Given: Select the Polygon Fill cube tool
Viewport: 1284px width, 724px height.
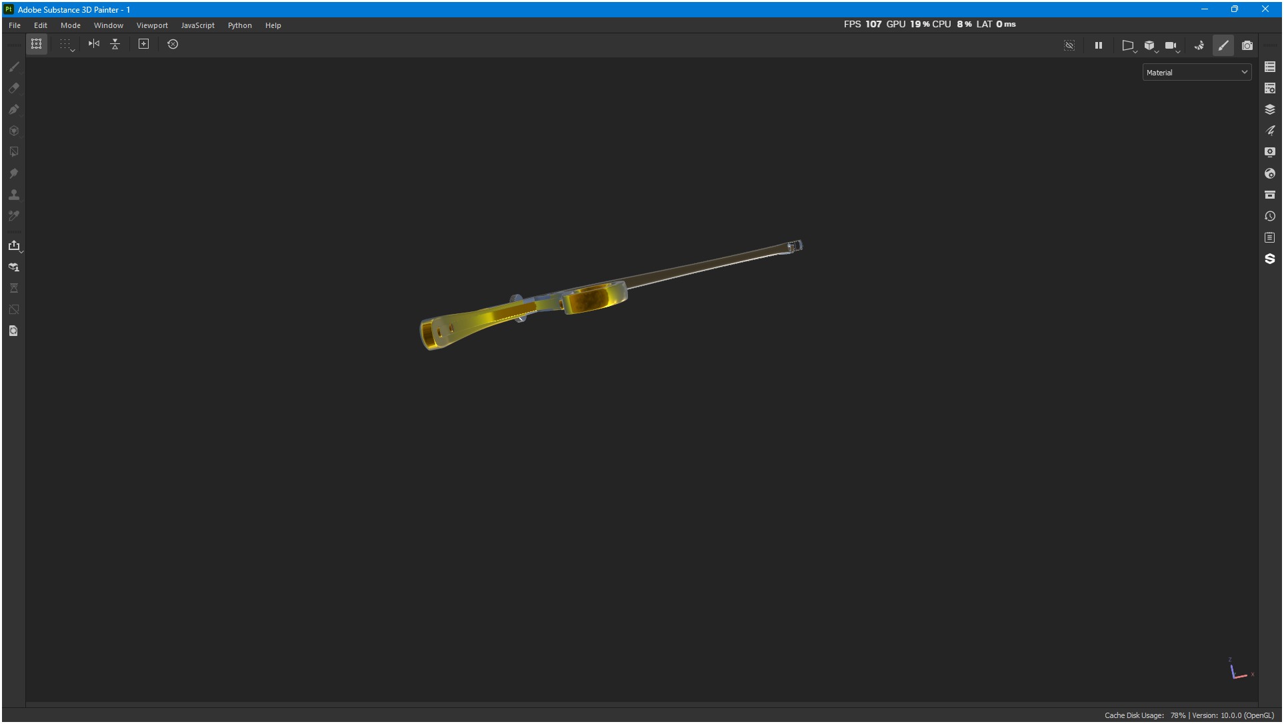Looking at the screenshot, I should [x=14, y=131].
